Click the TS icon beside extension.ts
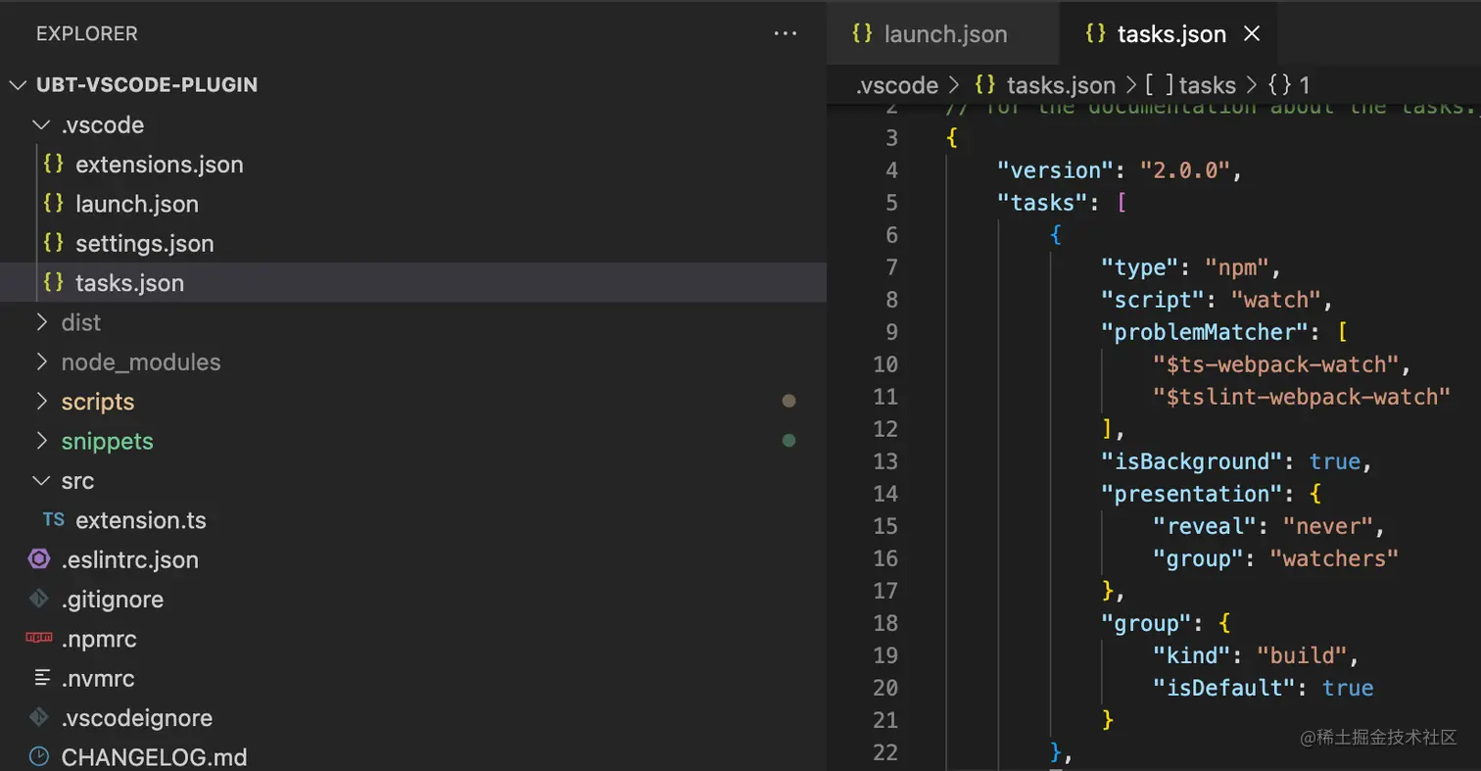 click(53, 520)
